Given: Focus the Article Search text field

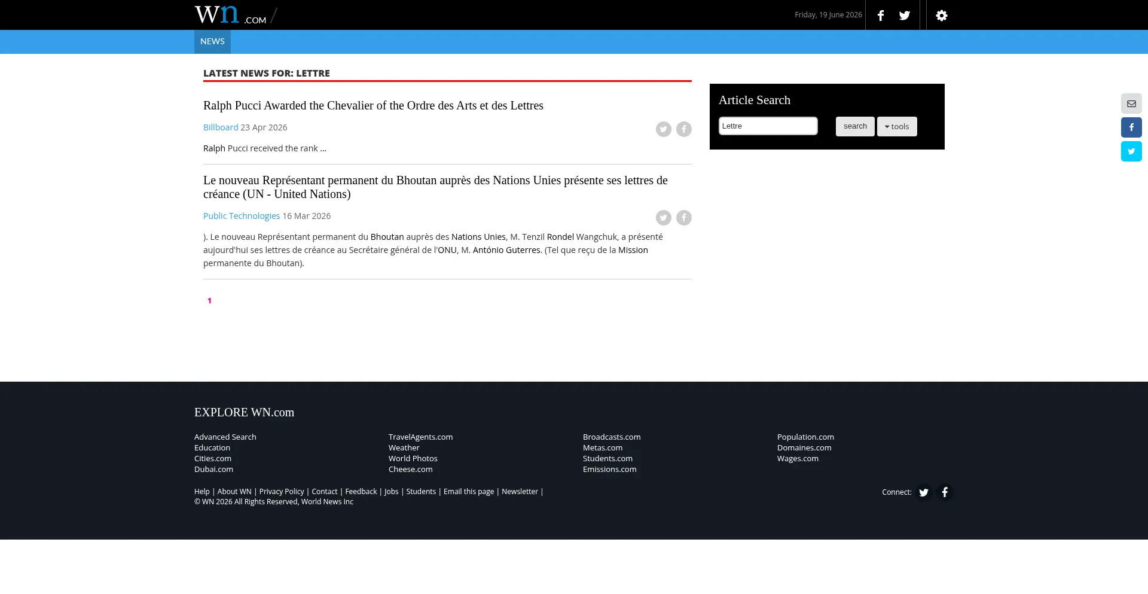Looking at the screenshot, I should [768, 126].
